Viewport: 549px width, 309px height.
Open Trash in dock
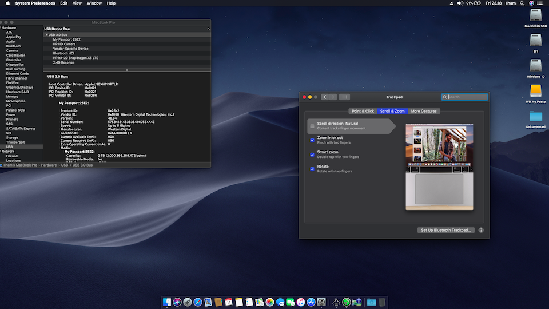[x=382, y=302]
